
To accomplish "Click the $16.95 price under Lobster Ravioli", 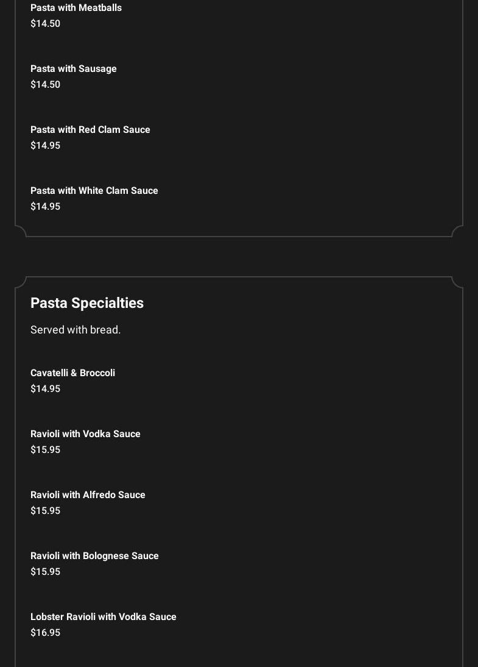I will 45,633.
